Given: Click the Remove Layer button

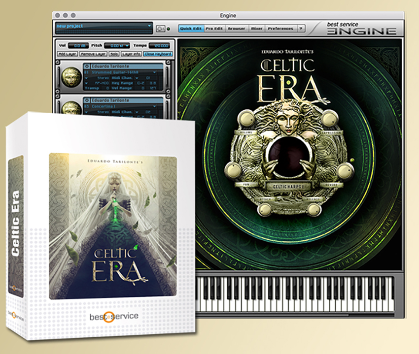Looking at the screenshot, I should pyautogui.click(x=94, y=54).
